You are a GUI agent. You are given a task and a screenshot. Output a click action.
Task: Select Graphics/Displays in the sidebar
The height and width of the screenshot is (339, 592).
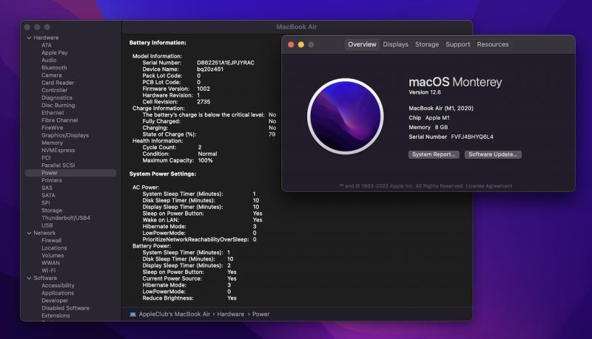pyautogui.click(x=64, y=135)
